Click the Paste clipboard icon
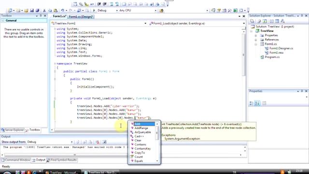Image resolution: width=309 pixels, height=174 pixels. point(56,11)
